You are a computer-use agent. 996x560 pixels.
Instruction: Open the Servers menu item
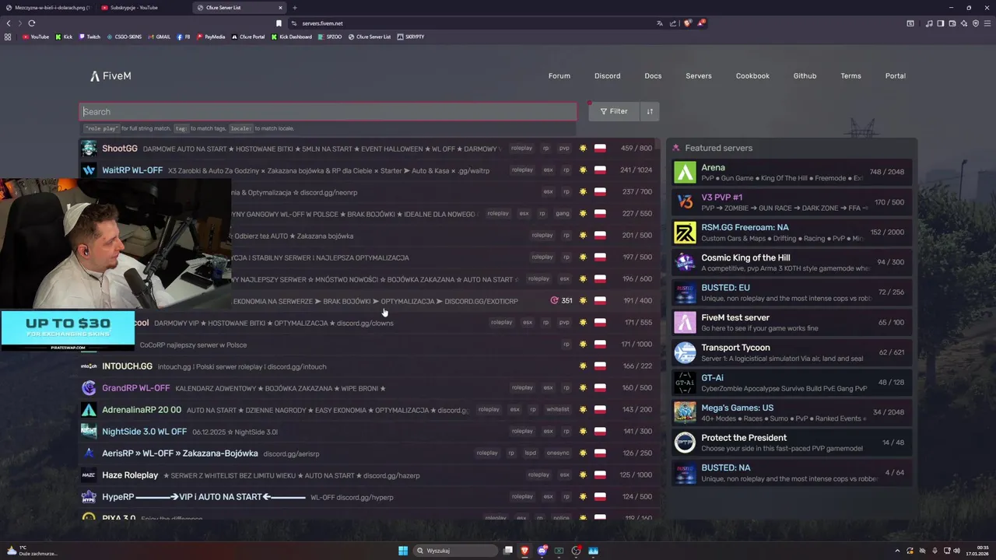click(x=699, y=76)
